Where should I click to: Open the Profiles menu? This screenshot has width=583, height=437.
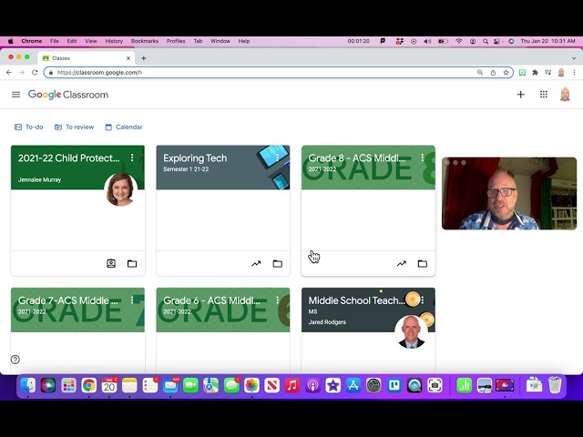176,41
